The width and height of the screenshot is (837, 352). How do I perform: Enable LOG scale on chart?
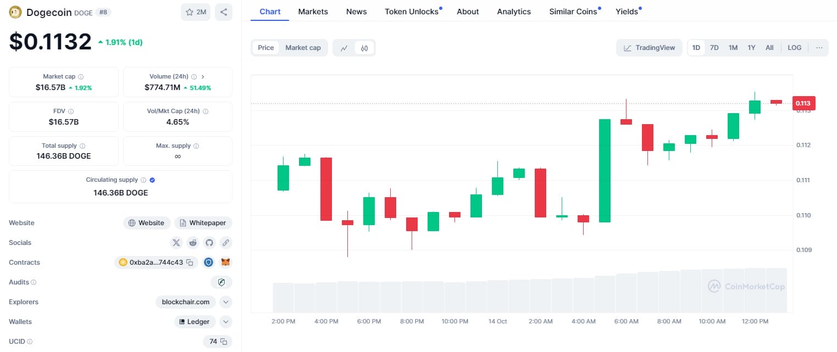click(794, 48)
